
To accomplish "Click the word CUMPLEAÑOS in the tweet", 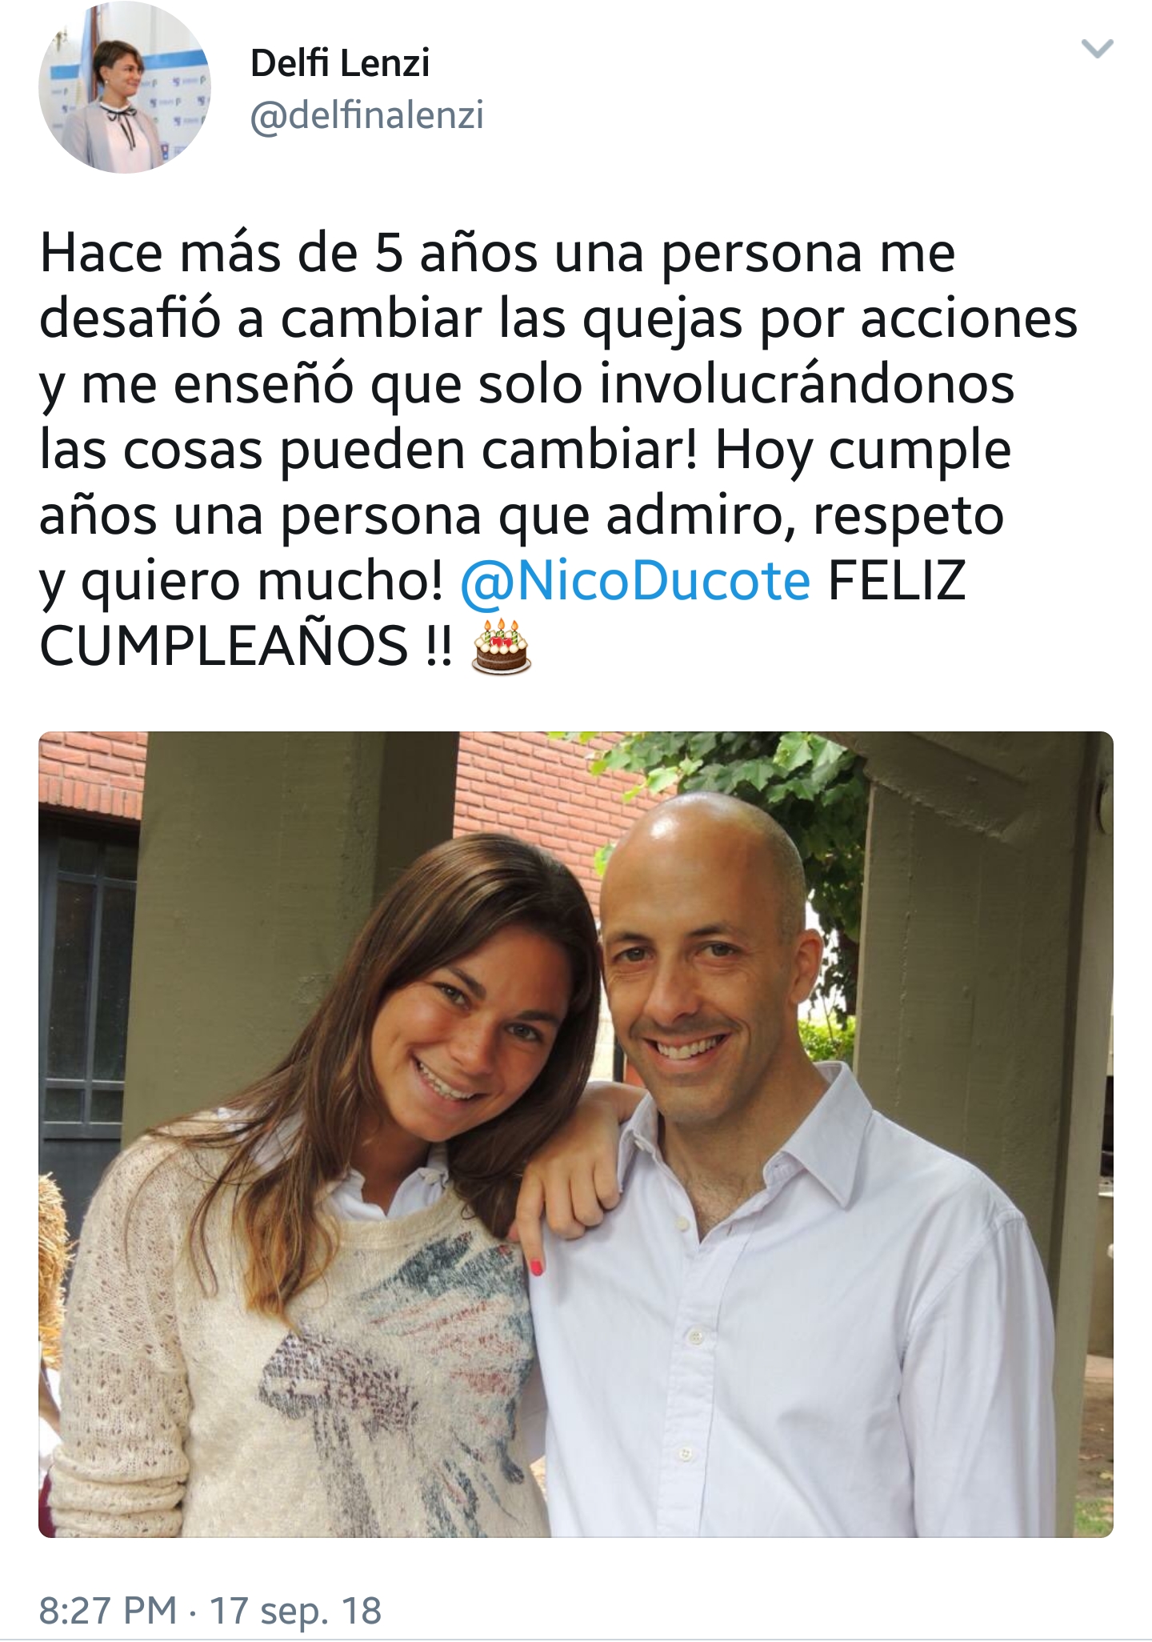I will click(x=224, y=646).
